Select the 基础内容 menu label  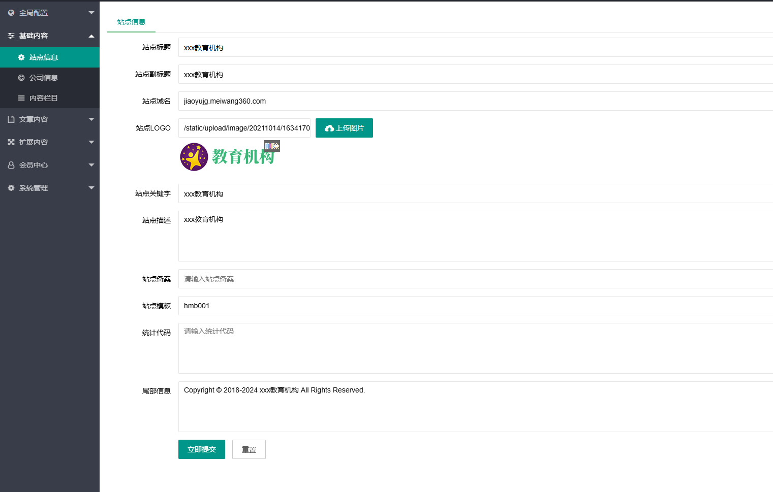pos(34,36)
